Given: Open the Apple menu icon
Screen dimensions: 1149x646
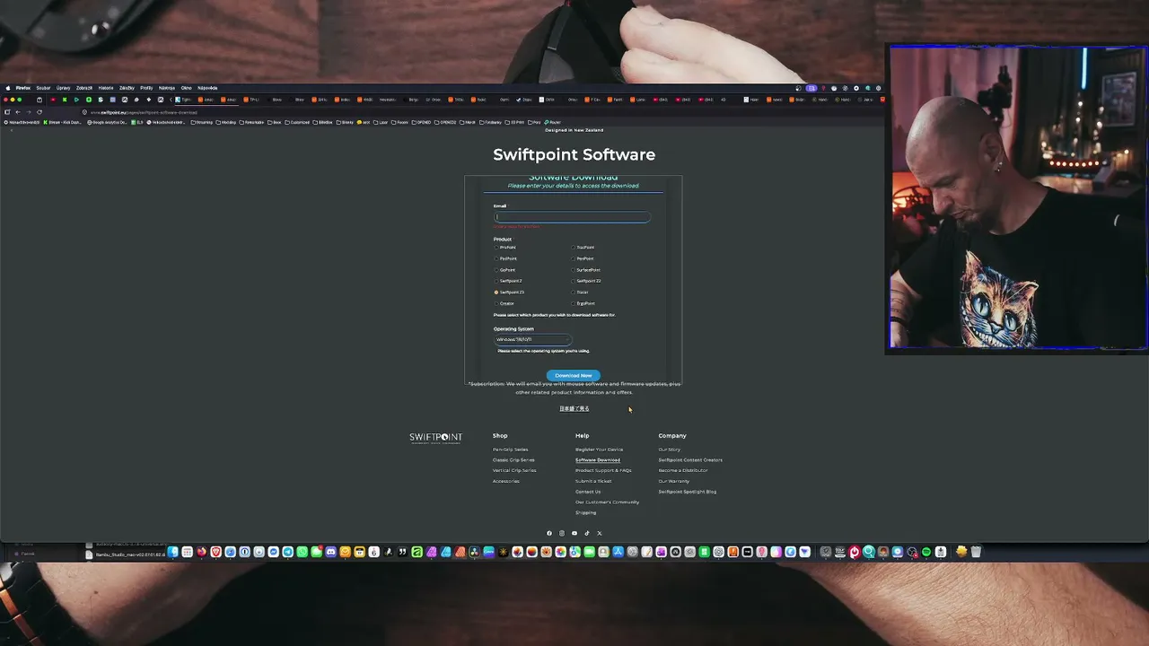Looking at the screenshot, I should [8, 88].
